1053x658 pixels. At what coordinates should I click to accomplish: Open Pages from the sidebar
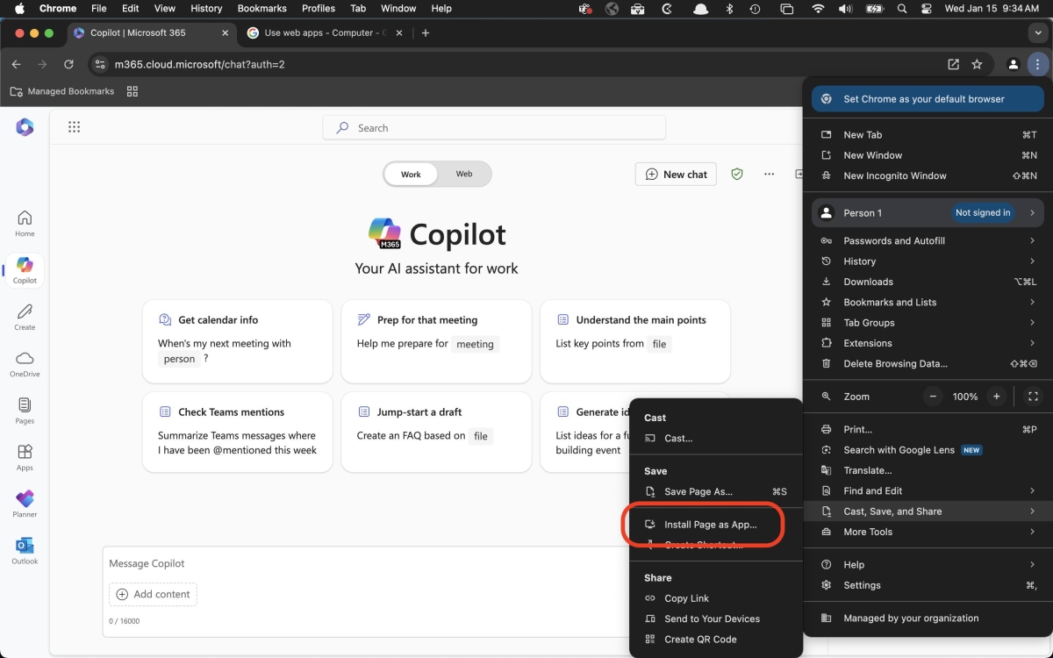[25, 410]
